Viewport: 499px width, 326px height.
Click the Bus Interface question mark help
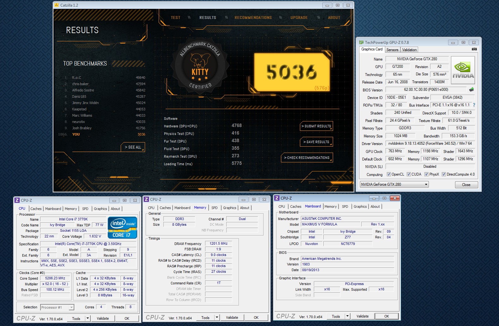[474, 105]
